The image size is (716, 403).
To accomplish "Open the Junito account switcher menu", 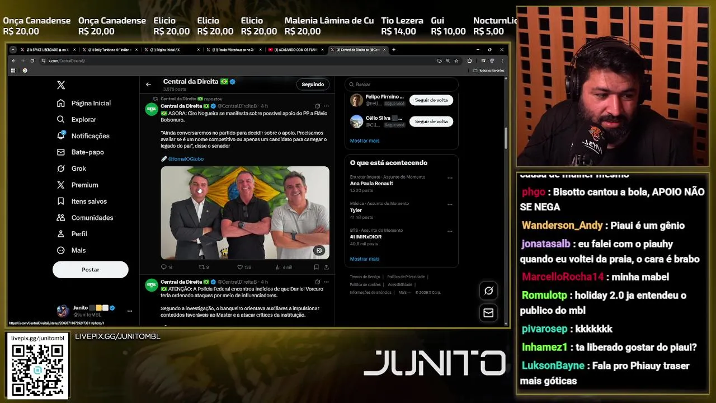I will [95, 311].
